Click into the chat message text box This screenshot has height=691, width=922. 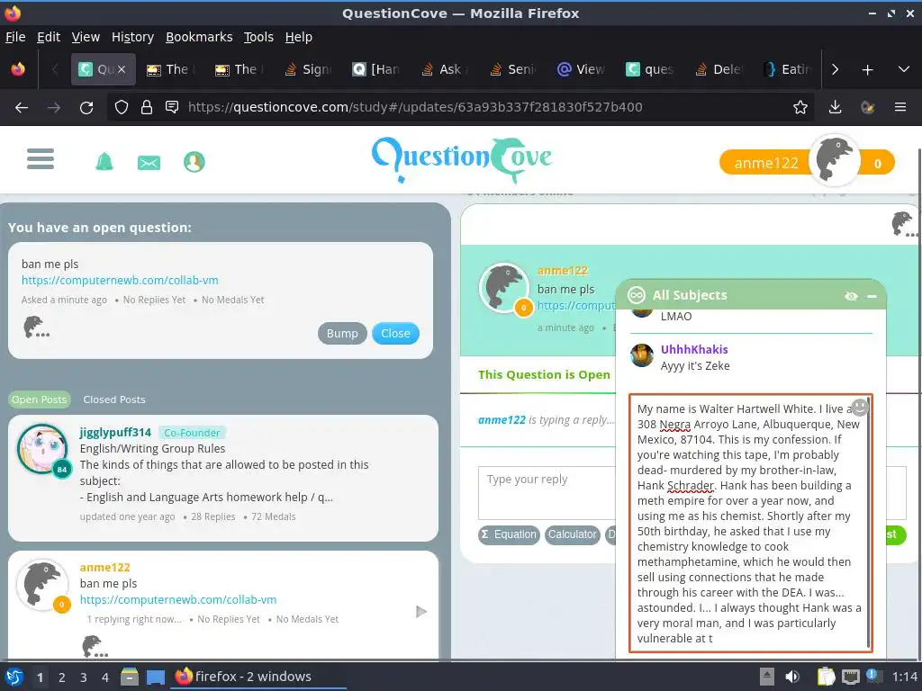(749, 523)
